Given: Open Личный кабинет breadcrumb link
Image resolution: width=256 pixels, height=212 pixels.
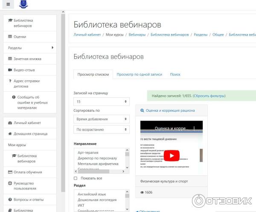Looking at the screenshot, I should (87, 35).
